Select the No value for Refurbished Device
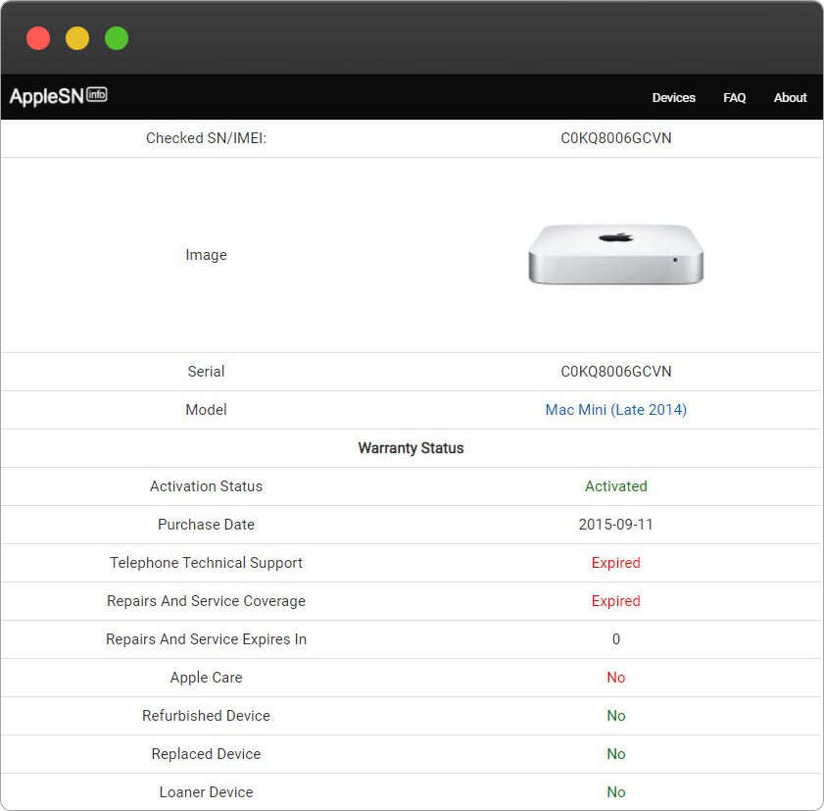 (616, 716)
